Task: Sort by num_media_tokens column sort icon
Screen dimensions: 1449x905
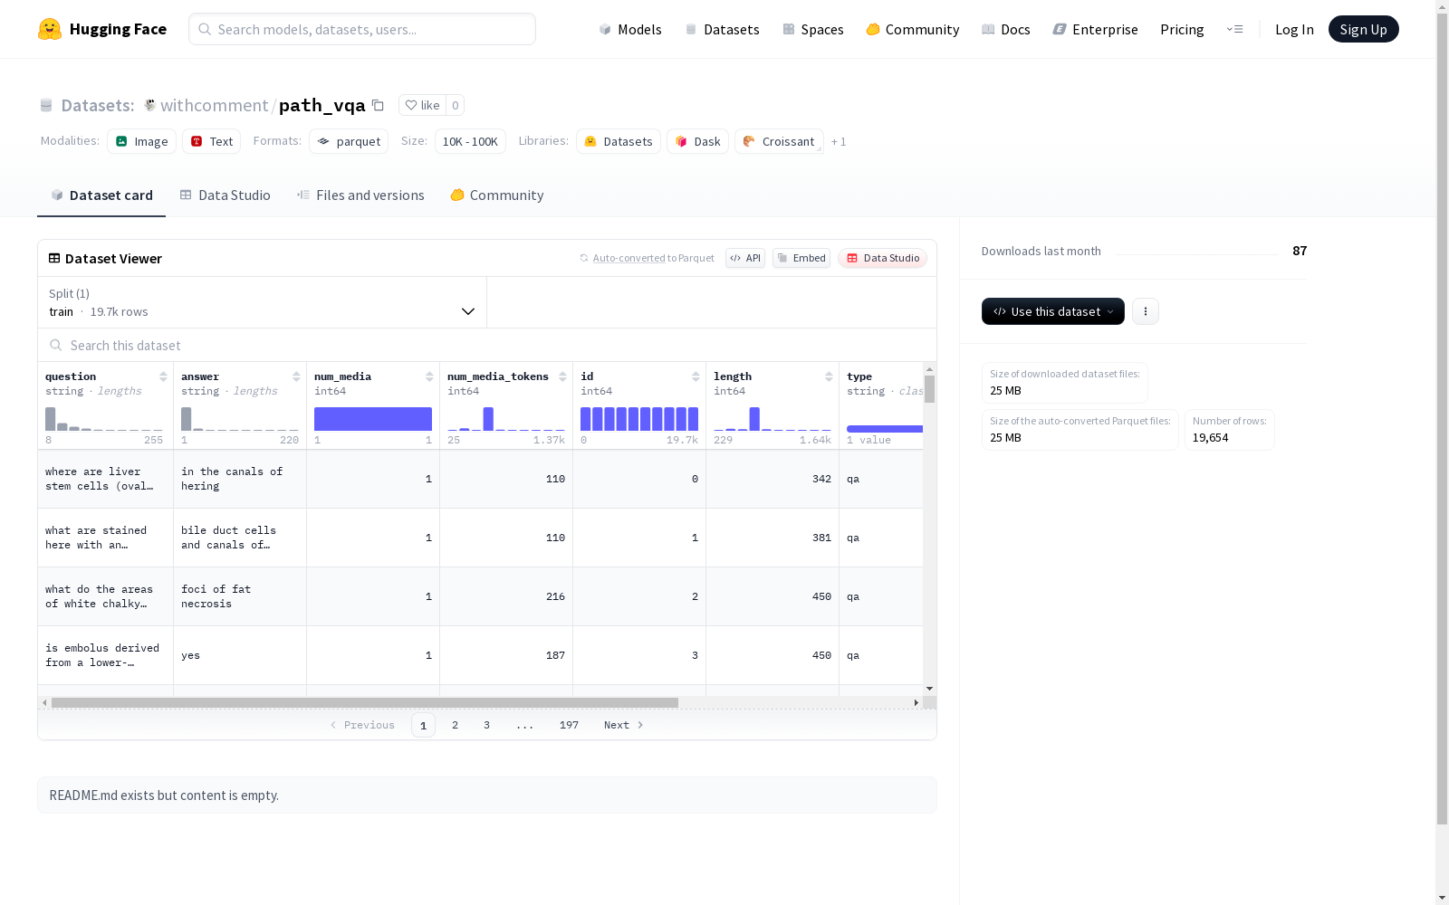Action: click(562, 376)
